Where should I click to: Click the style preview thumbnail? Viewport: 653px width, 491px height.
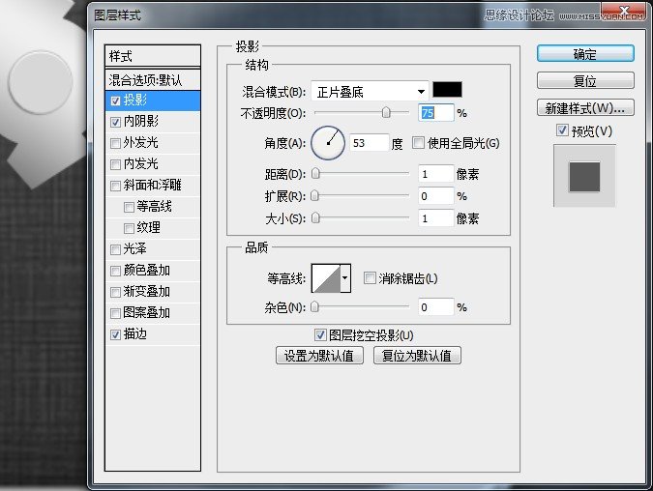point(583,176)
